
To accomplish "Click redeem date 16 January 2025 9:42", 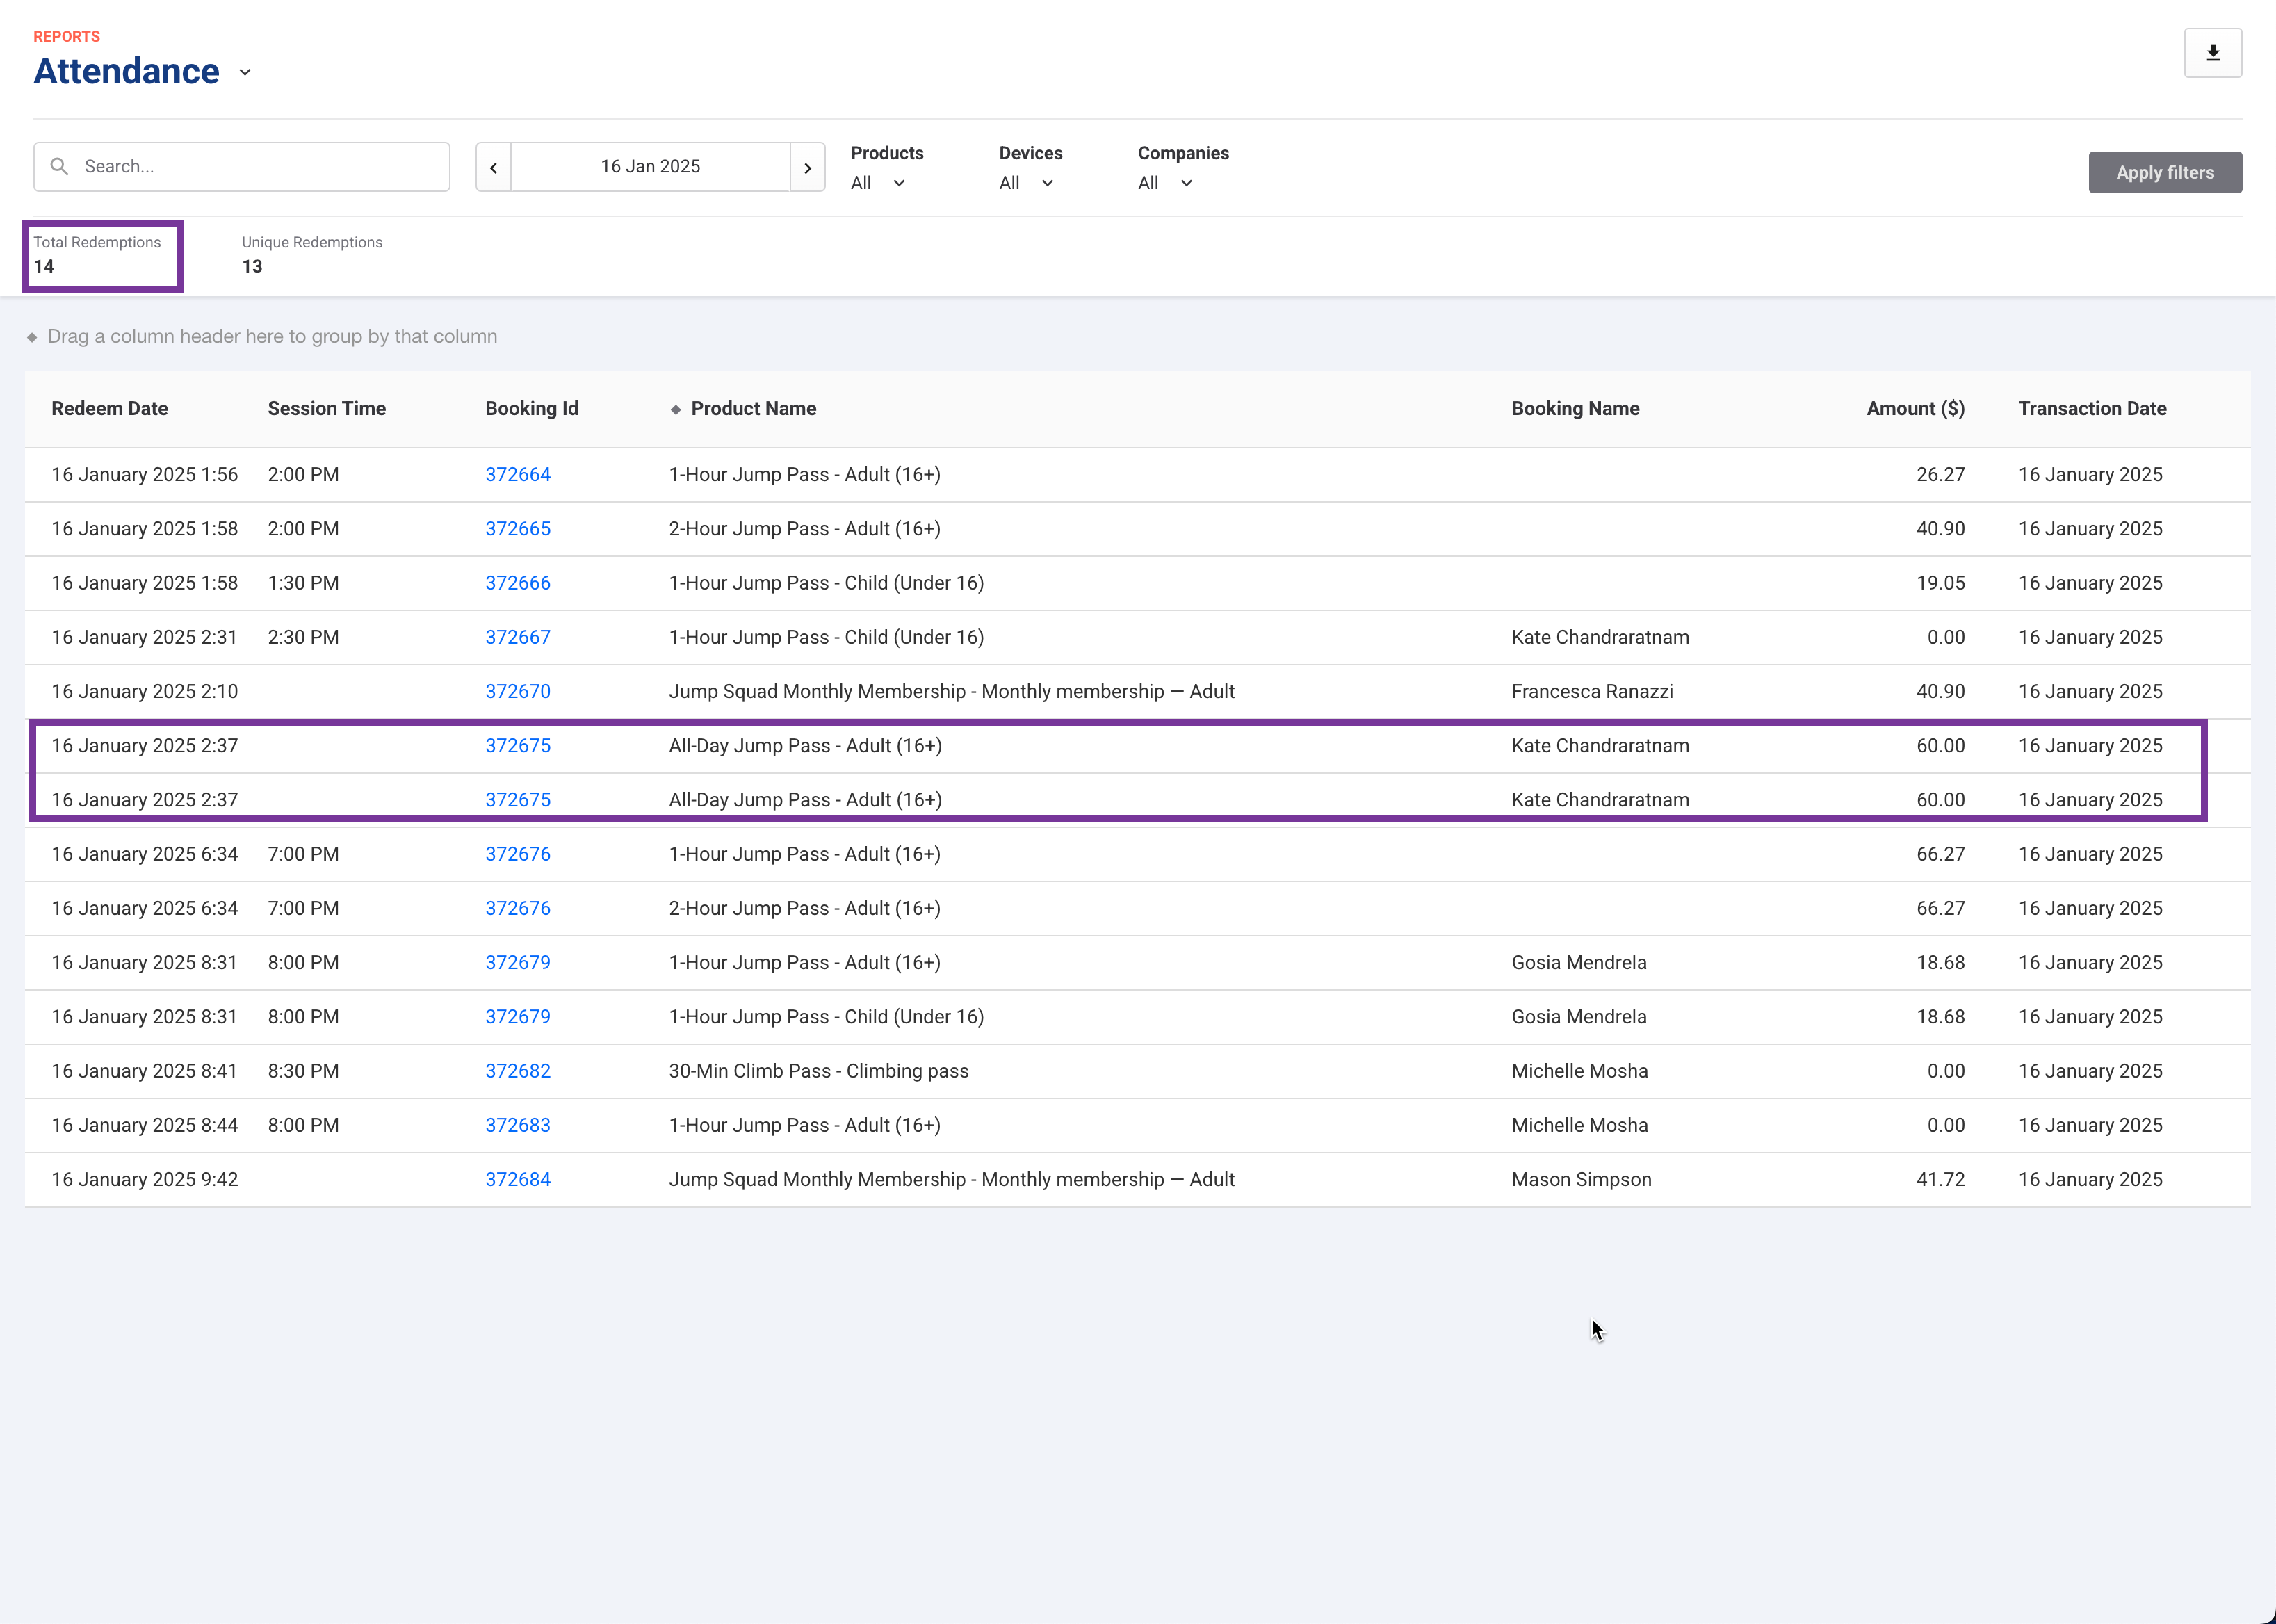I will [145, 1179].
